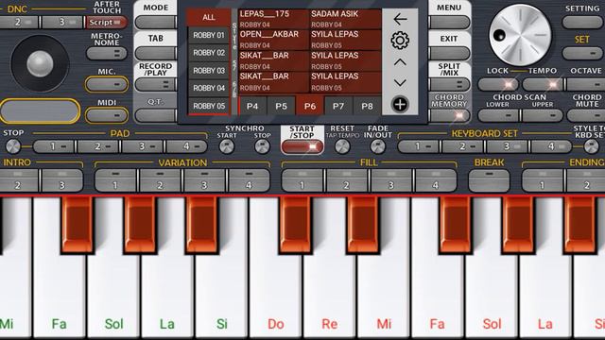Viewport: 605px width, 340px height.
Task: Open the MENU button
Action: pos(449,23)
